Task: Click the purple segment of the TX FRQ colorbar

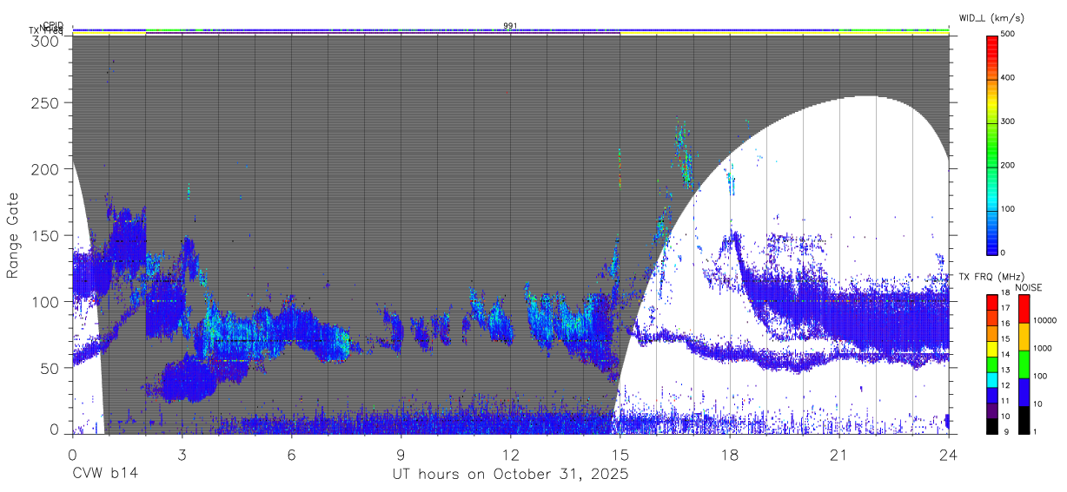Action: pos(991,410)
